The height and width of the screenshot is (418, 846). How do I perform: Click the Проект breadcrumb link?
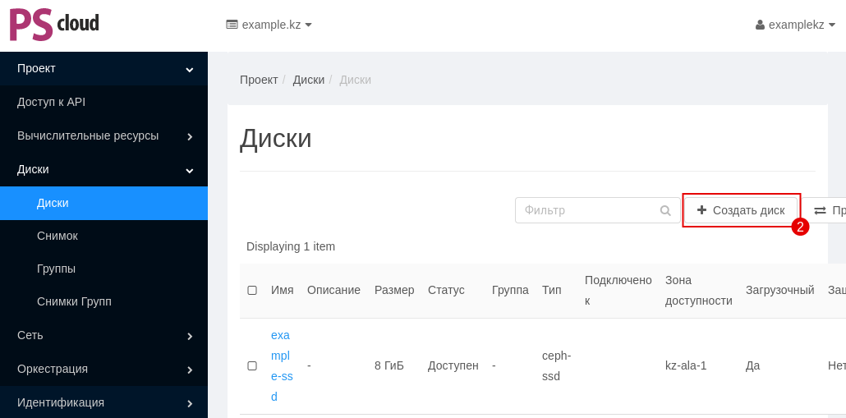[x=259, y=80]
